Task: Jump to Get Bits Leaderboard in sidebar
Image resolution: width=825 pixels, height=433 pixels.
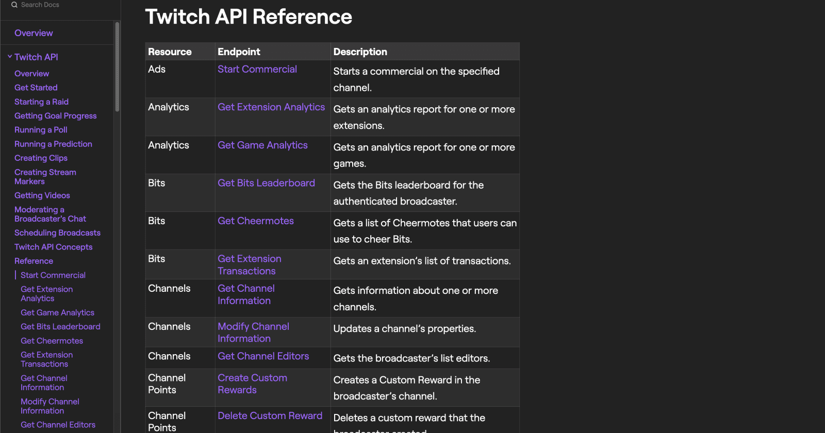Action: click(x=60, y=327)
